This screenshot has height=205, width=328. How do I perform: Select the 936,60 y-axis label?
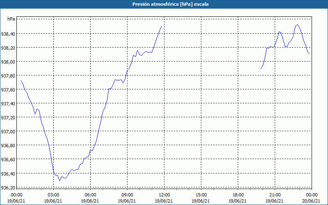tap(8, 159)
